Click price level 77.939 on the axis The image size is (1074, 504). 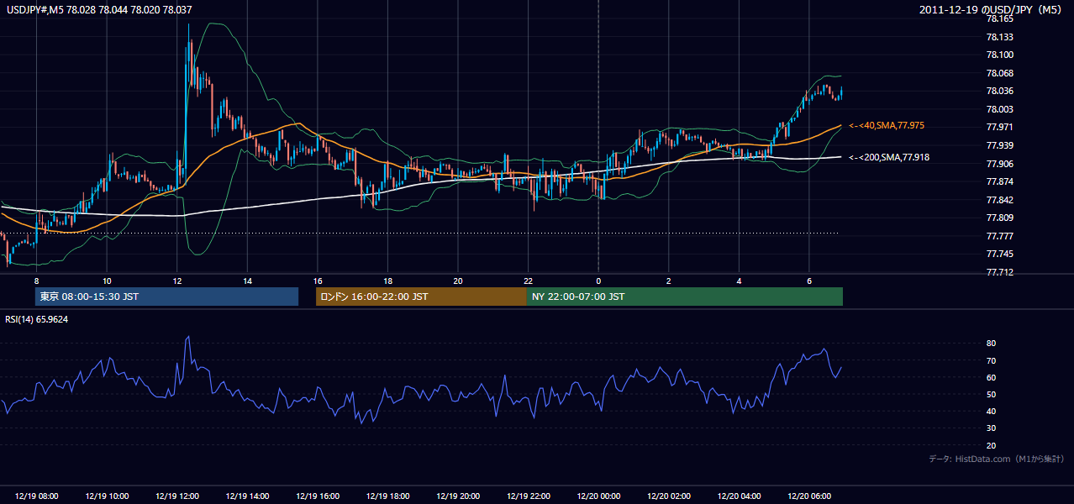(x=999, y=145)
